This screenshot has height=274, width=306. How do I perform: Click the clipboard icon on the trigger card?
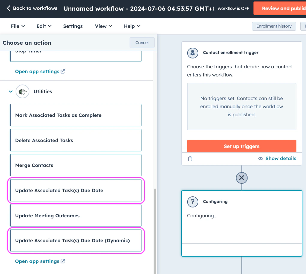click(x=190, y=159)
